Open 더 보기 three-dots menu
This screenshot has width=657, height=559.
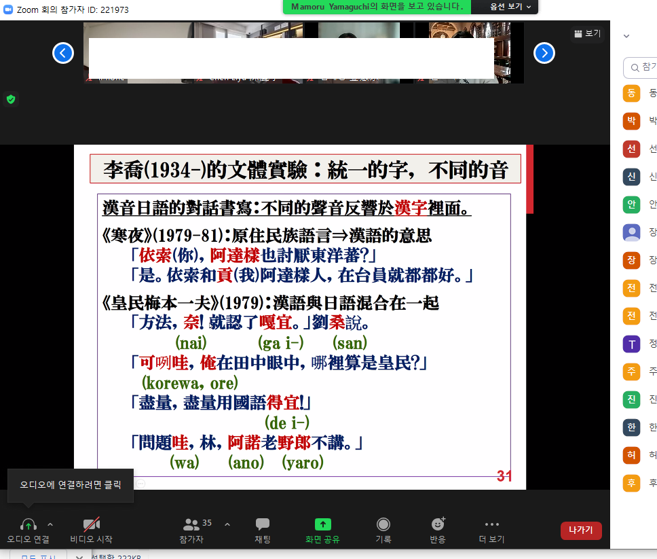point(491,524)
